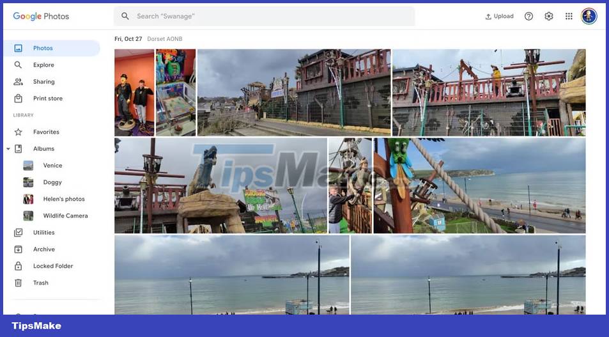Viewport: 609px width, 337px height.
Task: Click the Locked Folder padlock icon
Action: (x=19, y=266)
